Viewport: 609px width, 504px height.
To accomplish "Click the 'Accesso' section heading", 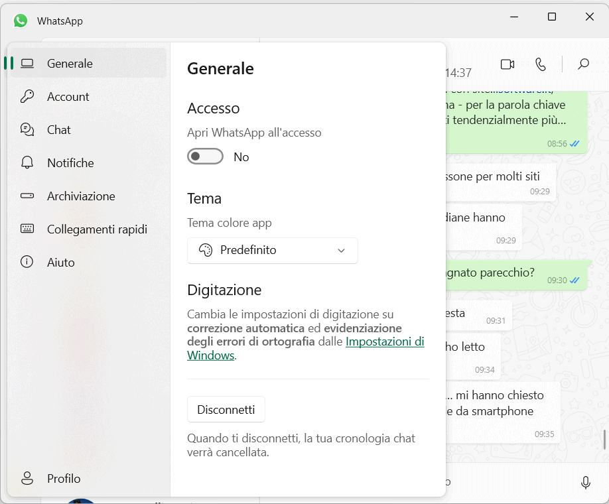I will tap(213, 108).
